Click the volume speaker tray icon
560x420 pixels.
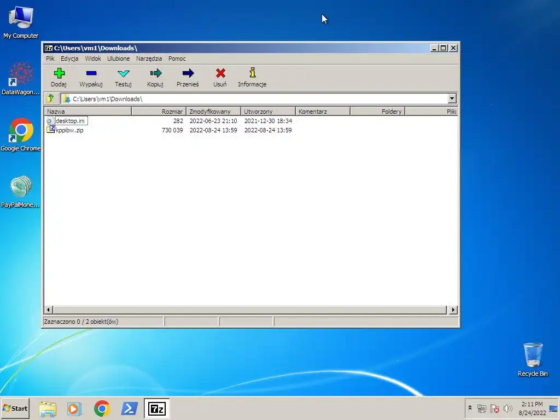click(507, 408)
